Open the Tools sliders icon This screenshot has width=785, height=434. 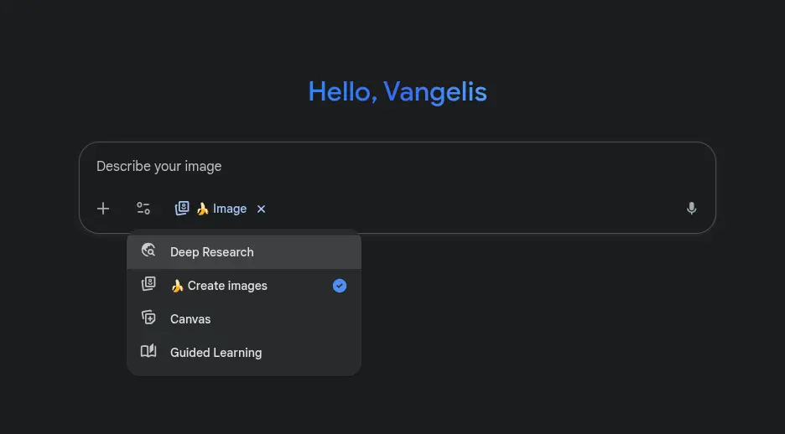tap(143, 209)
